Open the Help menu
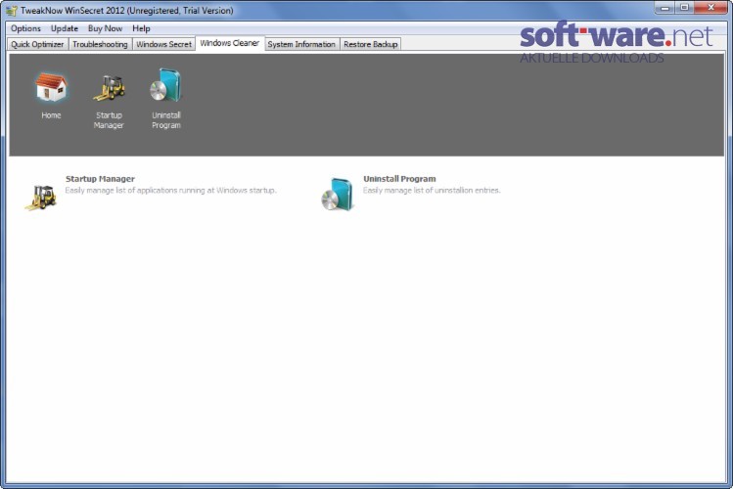Image resolution: width=733 pixels, height=489 pixels. (141, 28)
